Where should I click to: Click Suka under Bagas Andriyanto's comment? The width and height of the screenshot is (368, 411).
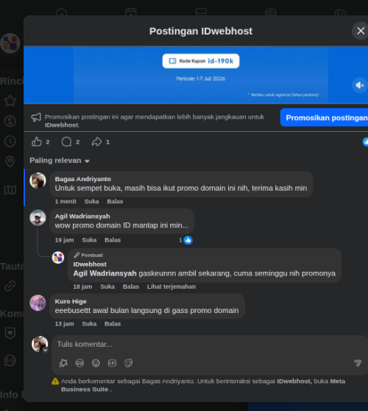91,201
